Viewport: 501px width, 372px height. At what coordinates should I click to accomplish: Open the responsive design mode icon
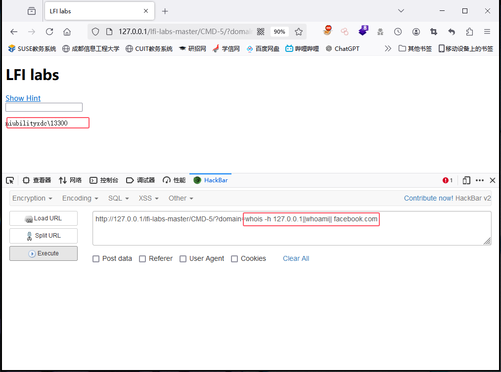point(466,180)
